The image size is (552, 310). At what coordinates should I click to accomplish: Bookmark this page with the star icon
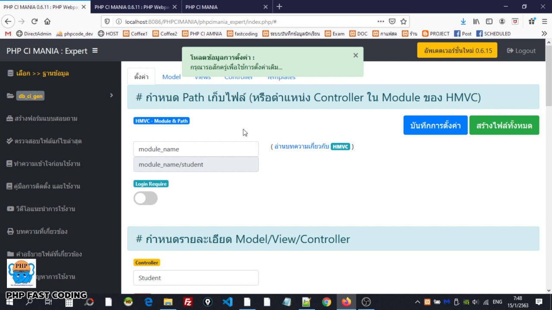tap(403, 22)
